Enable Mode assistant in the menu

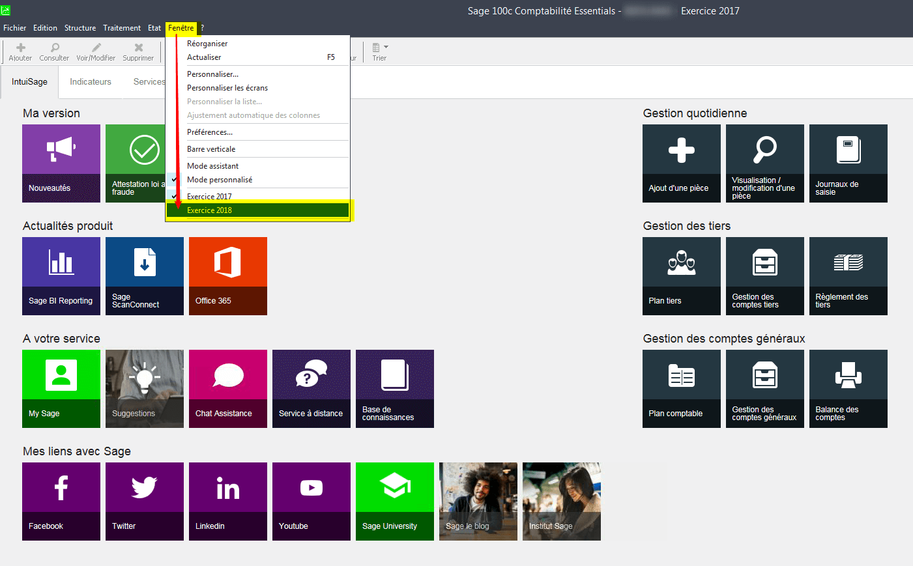click(213, 166)
